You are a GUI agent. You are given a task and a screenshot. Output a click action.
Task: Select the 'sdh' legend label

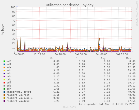click(x=9, y=89)
